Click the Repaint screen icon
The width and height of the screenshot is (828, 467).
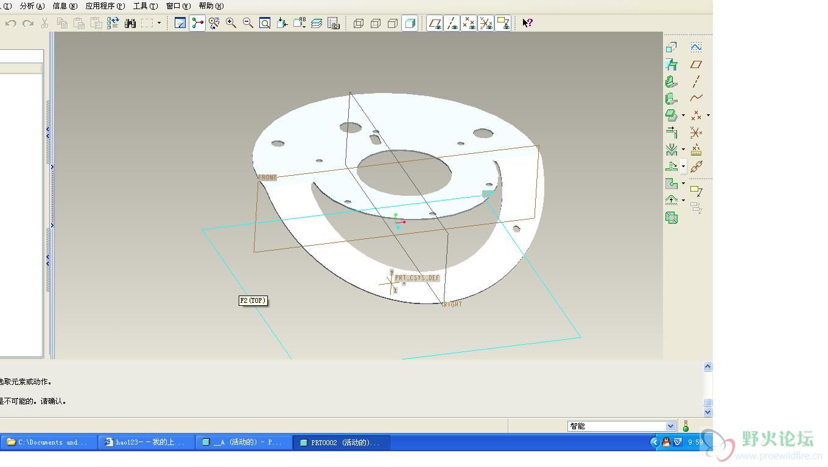click(180, 23)
